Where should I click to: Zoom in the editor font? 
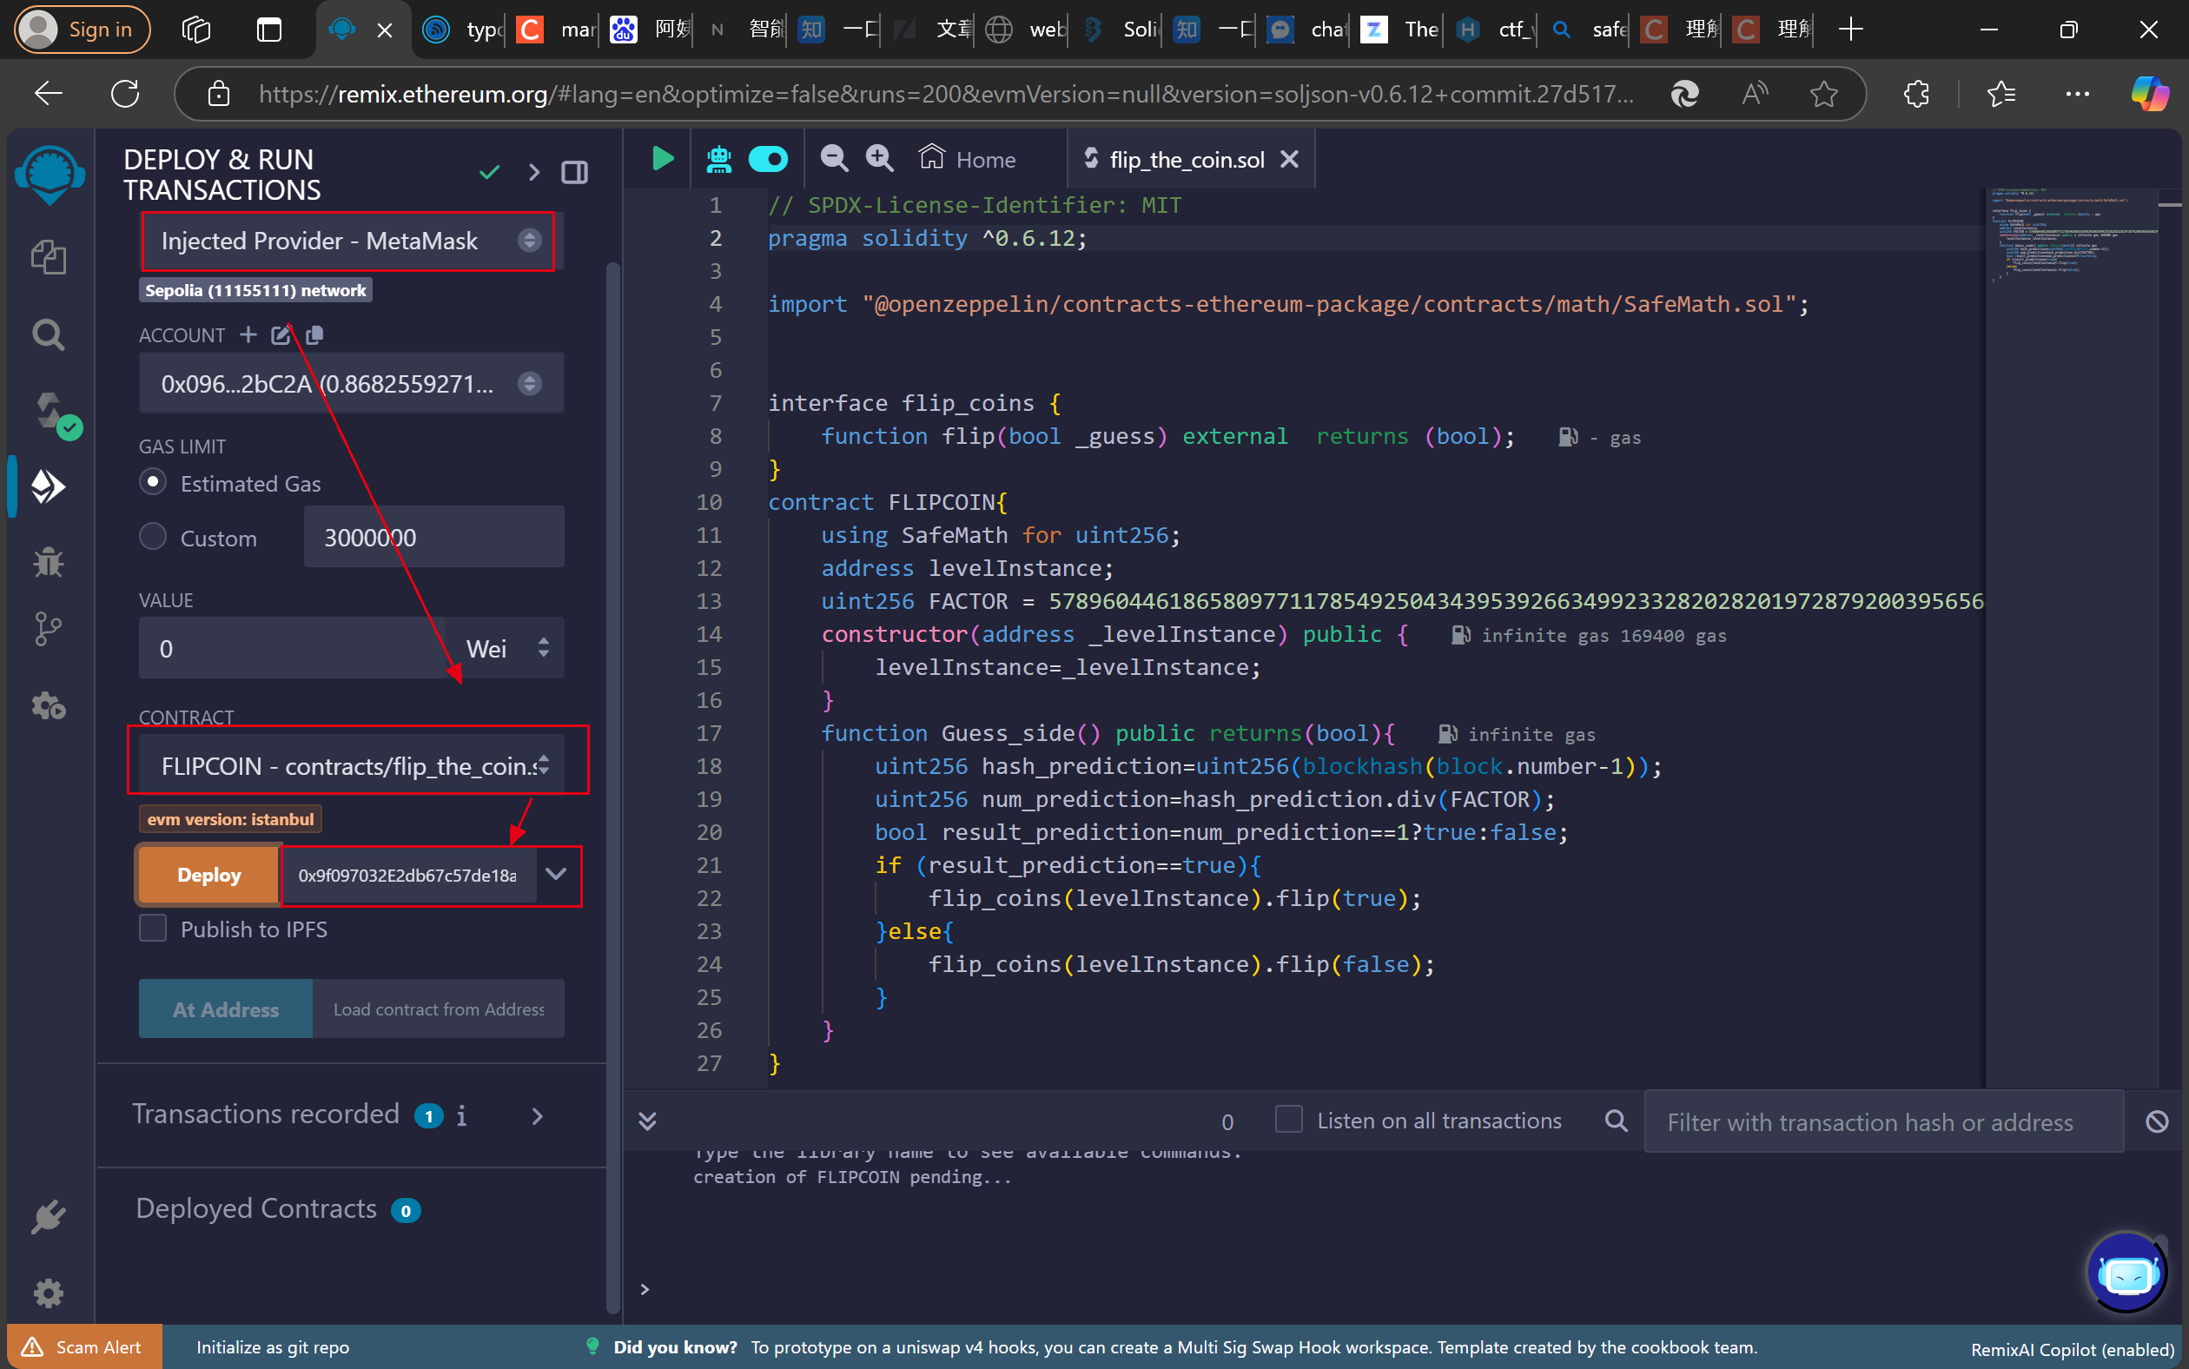(879, 158)
